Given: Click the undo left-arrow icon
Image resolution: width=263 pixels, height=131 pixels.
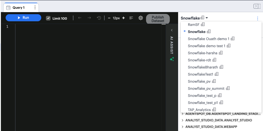Looking at the screenshot, I should click(x=80, y=18).
